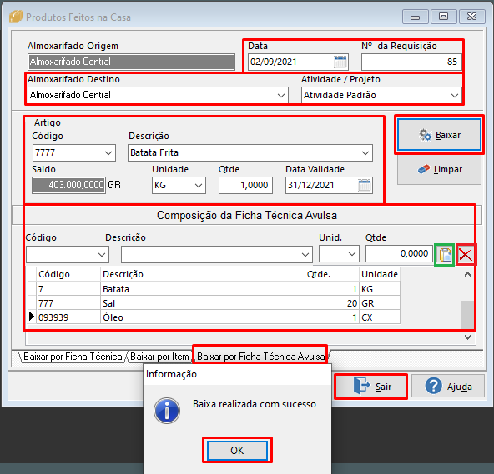Open the Artigo Código 7777 dropdown
Image resolution: width=494 pixels, height=474 pixels.
pos(108,152)
